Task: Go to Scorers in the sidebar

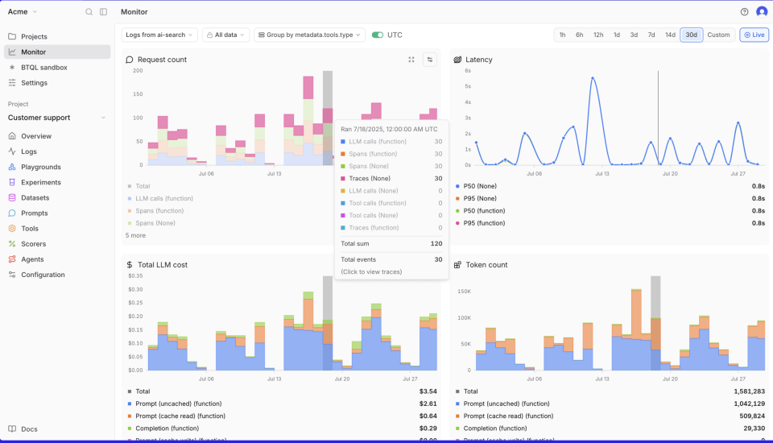Action: 35,244
